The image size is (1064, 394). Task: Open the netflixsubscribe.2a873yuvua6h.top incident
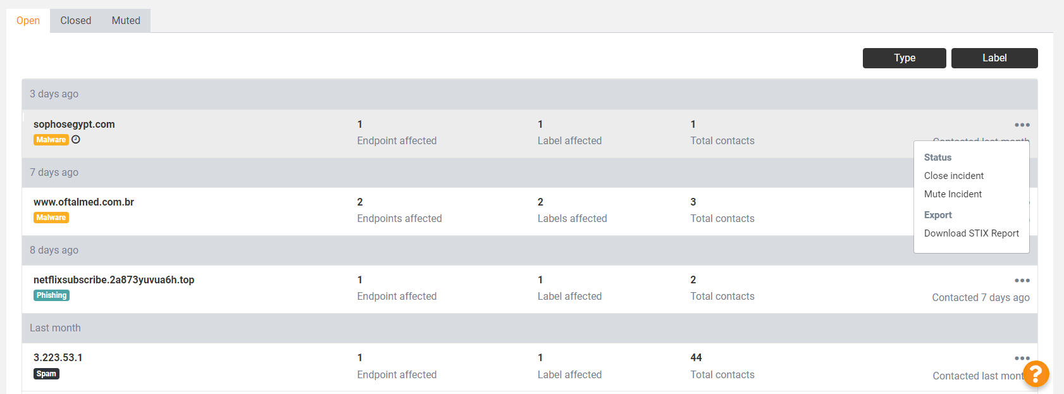114,280
